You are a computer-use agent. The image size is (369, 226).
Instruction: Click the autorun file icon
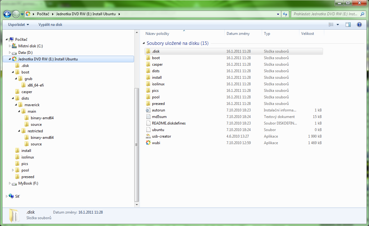point(148,110)
